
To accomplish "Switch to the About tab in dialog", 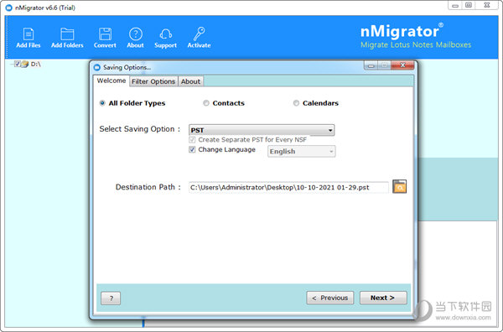I will tap(190, 81).
